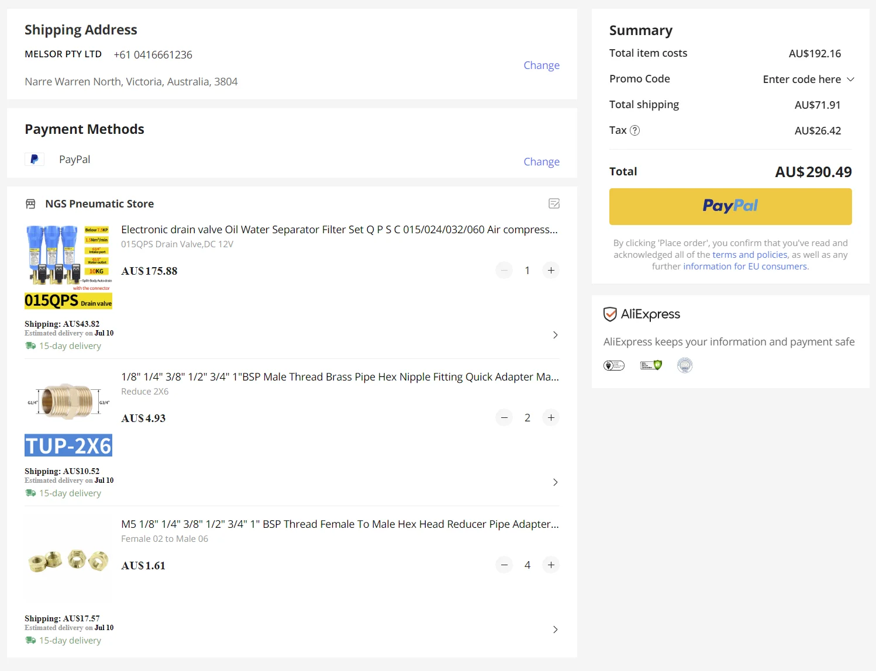This screenshot has height=671, width=876.
Task: Click the Tax help question mark icon
Action: point(634,130)
